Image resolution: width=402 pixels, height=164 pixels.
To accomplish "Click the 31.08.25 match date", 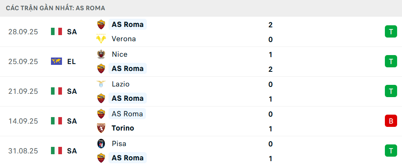I will point(23,151).
